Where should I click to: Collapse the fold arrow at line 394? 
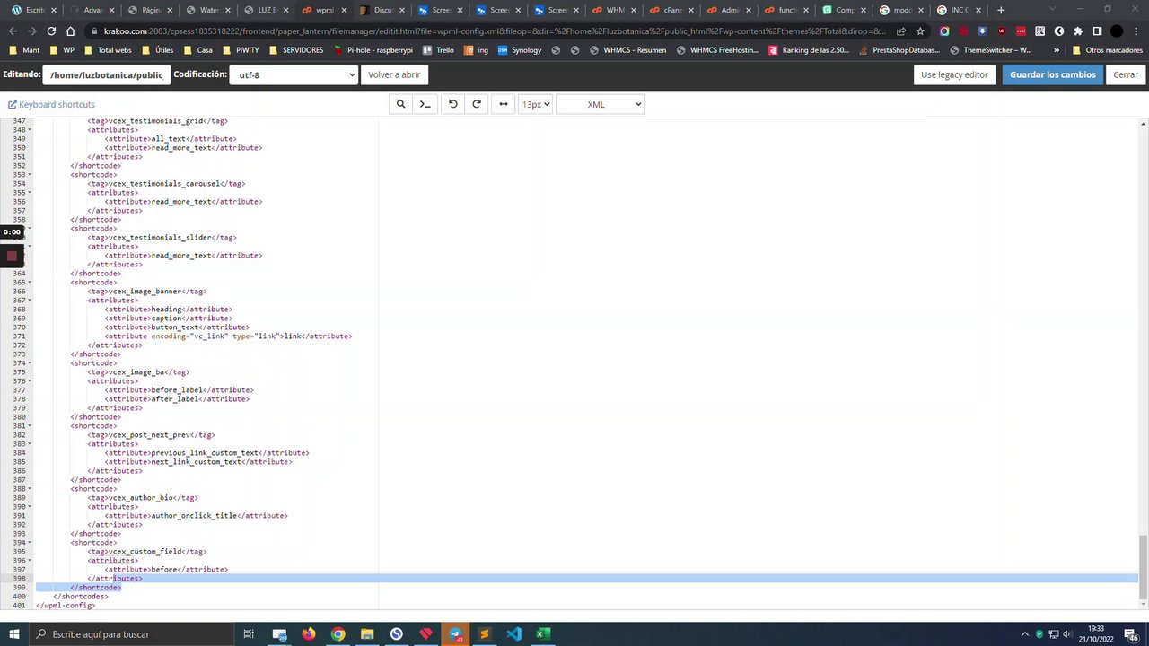coord(30,543)
